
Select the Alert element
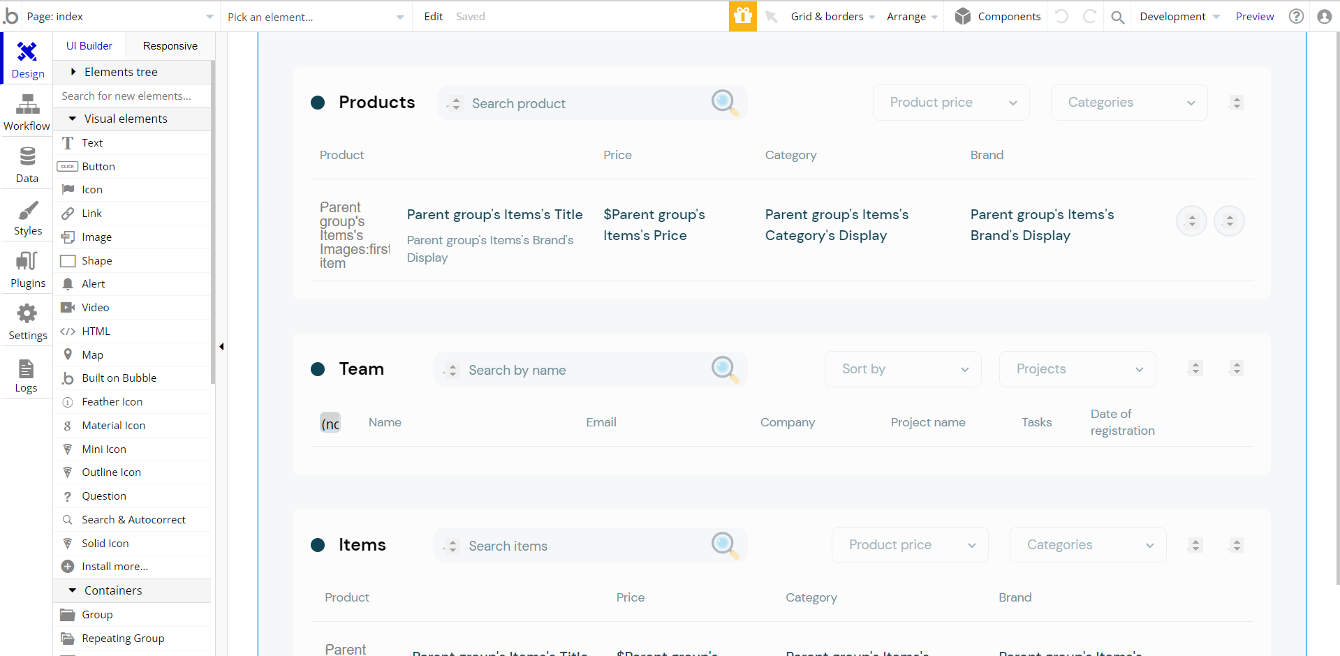133,283
